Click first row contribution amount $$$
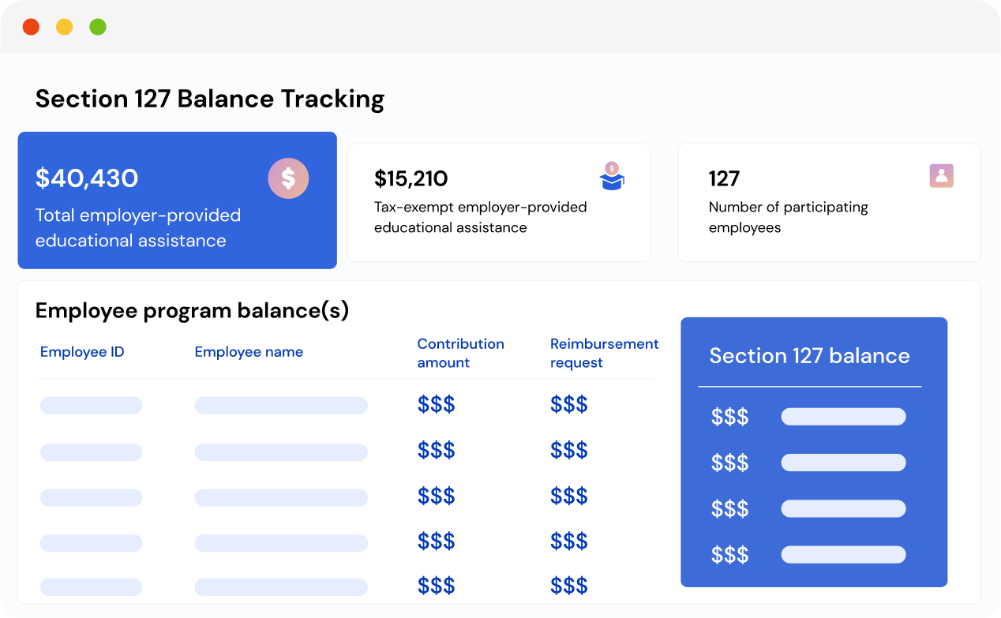1001x618 pixels. point(436,405)
